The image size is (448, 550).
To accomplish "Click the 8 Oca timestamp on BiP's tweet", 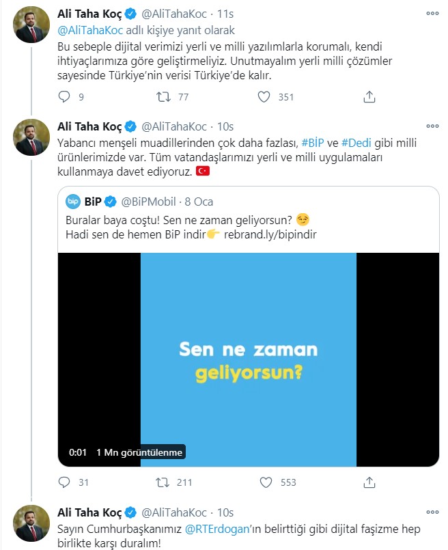I will pos(197,200).
